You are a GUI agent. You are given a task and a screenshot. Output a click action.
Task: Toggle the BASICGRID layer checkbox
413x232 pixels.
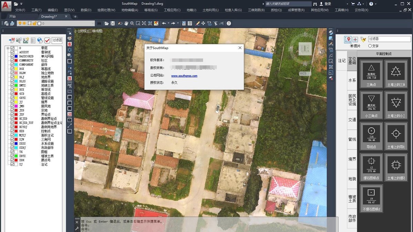(x=12, y=56)
